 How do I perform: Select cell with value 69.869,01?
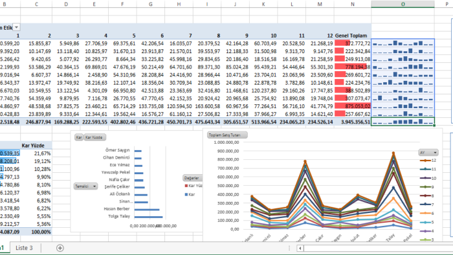(x=94, y=67)
